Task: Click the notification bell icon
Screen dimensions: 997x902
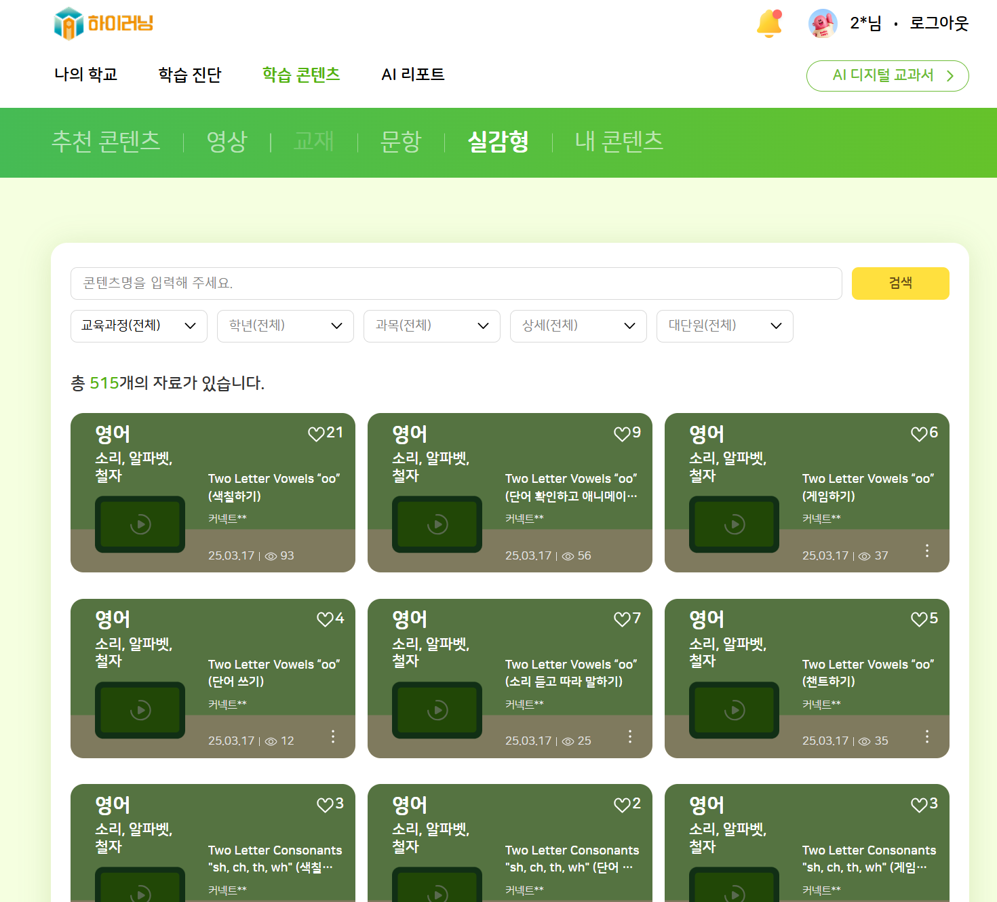Action: tap(768, 24)
